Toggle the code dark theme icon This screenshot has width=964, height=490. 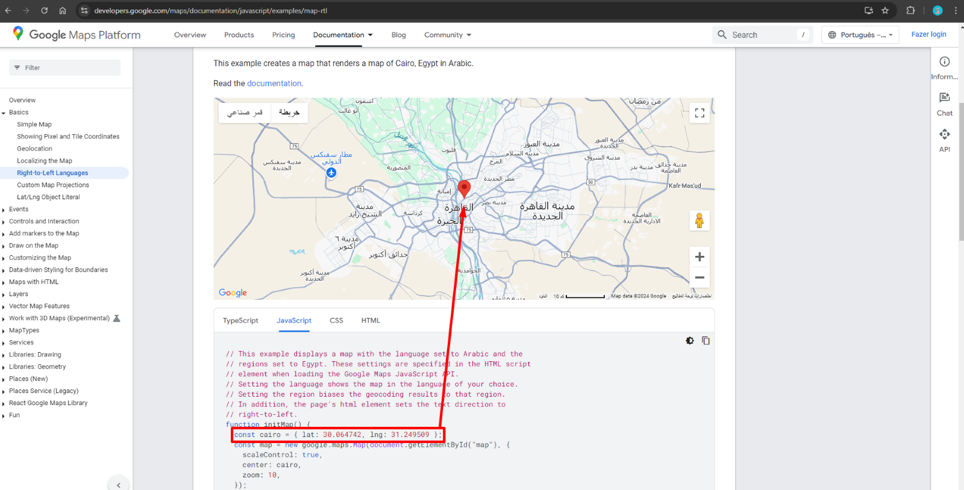coord(690,341)
